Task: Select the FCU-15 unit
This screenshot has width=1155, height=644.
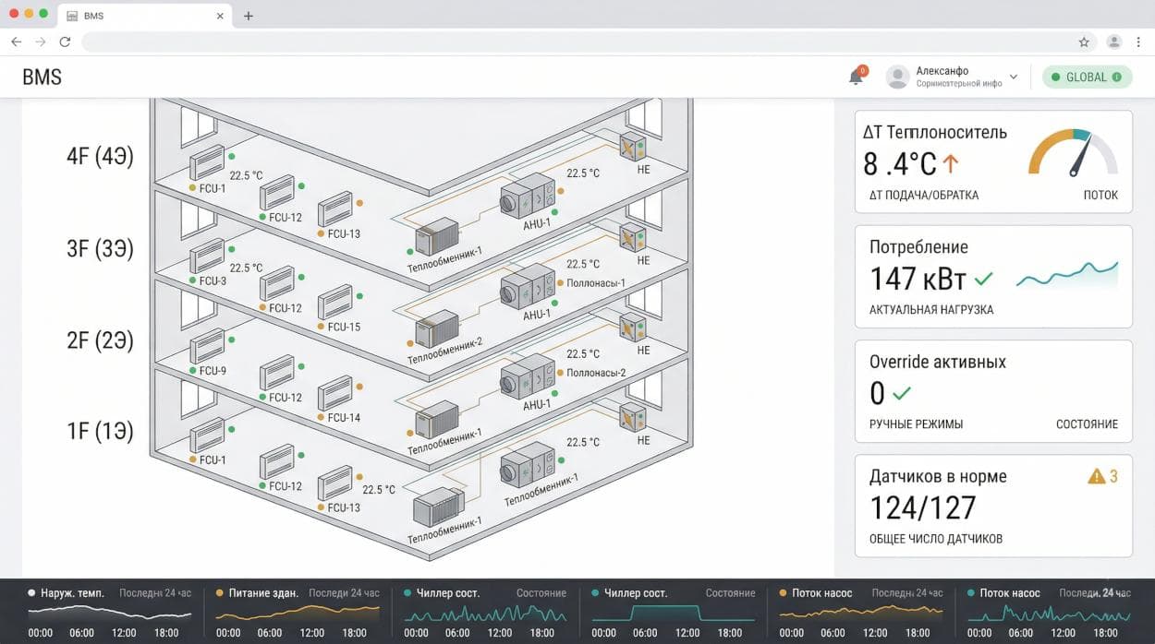Action: pos(335,304)
